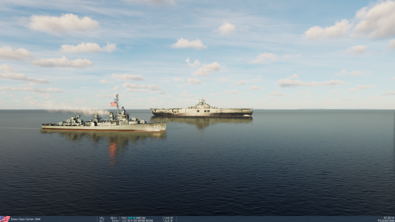The image size is (395, 222).
Task: Click the RBO heading "359°M/000°(N)"
Action: pos(136,218)
